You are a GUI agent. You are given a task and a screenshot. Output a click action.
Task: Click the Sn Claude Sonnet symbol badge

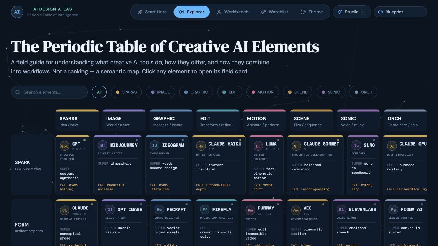(296, 146)
